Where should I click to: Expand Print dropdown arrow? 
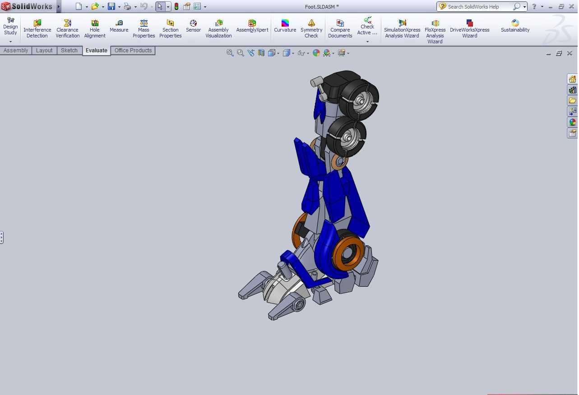[x=135, y=7]
